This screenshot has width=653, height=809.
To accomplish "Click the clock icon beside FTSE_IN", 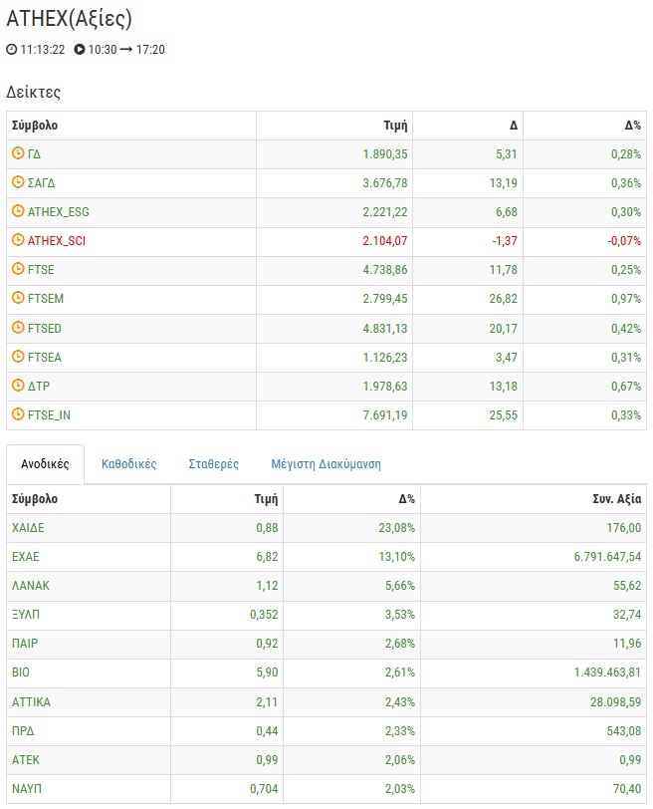I will pyautogui.click(x=18, y=414).
